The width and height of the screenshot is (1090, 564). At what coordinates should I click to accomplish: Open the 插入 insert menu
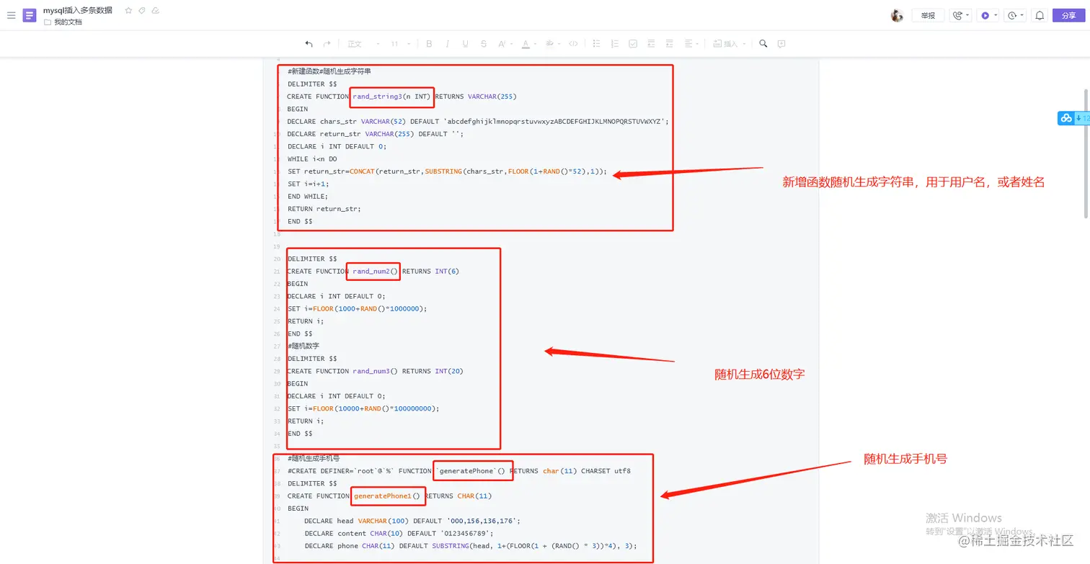tap(730, 44)
